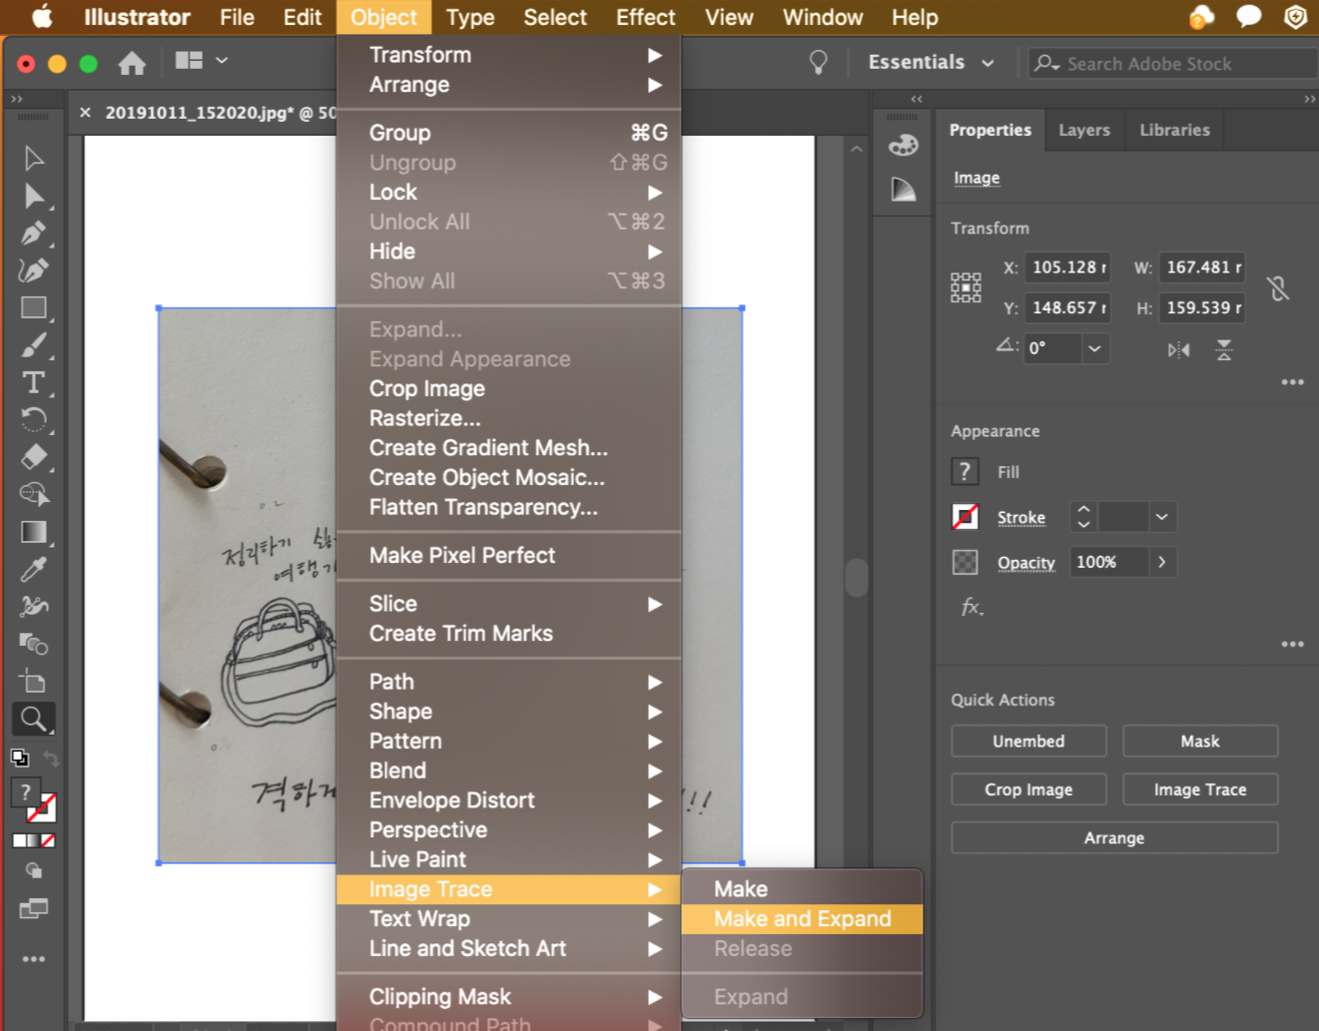The image size is (1319, 1031).
Task: Click the Unembed button
Action: click(1028, 741)
